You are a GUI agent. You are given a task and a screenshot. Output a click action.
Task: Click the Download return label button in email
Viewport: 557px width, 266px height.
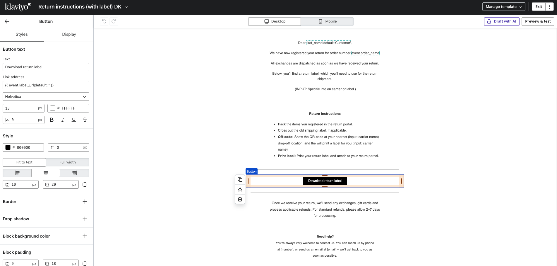[x=325, y=181]
